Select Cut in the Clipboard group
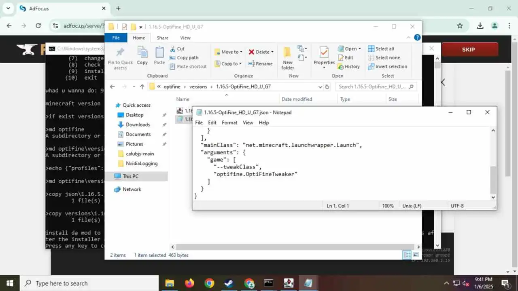 point(177,48)
